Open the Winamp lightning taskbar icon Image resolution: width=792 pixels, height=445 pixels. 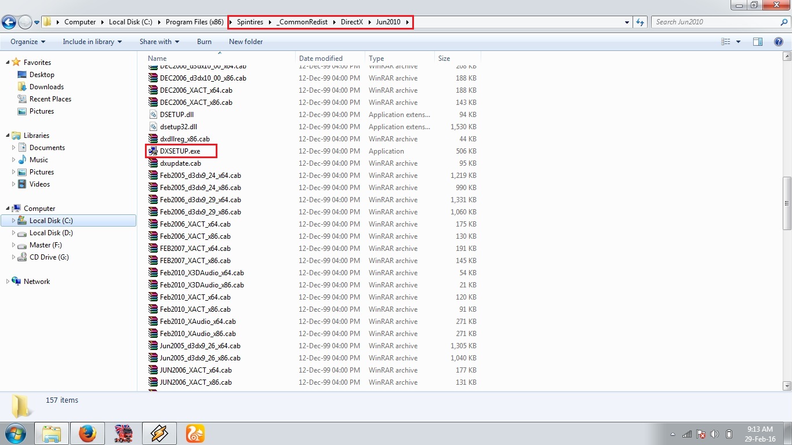(159, 433)
